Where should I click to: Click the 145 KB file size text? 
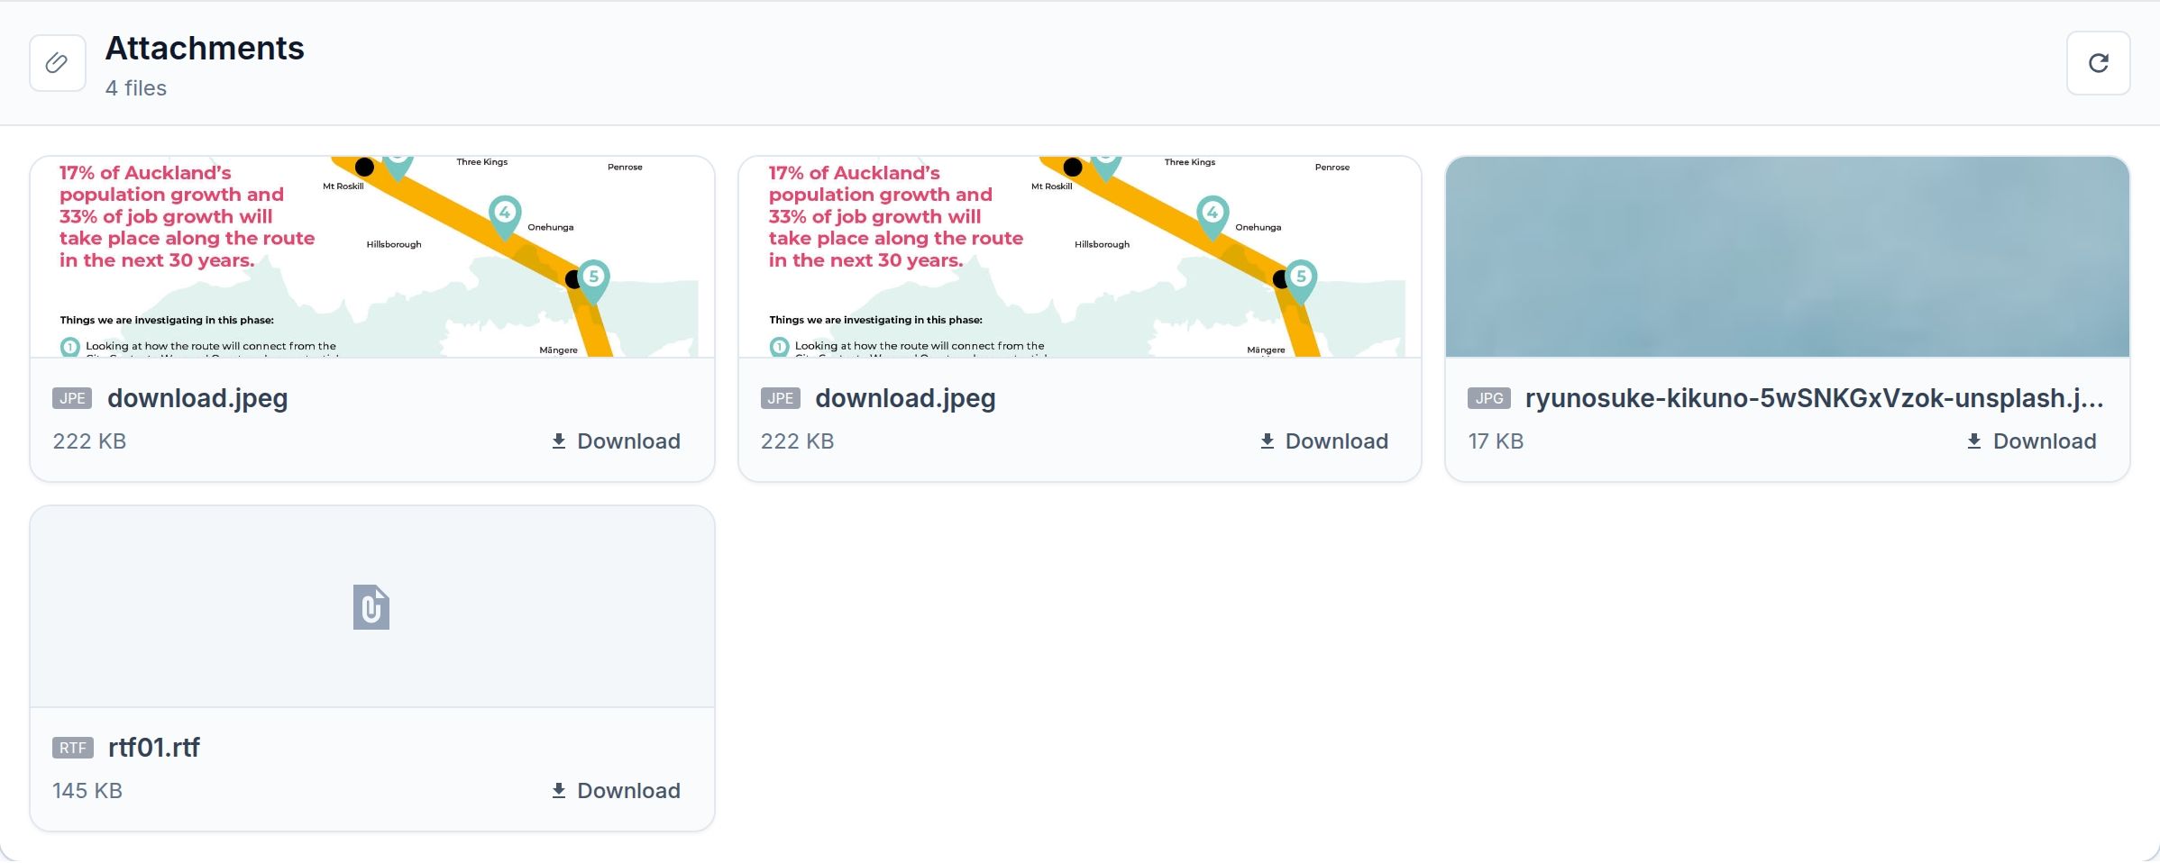coord(87,791)
